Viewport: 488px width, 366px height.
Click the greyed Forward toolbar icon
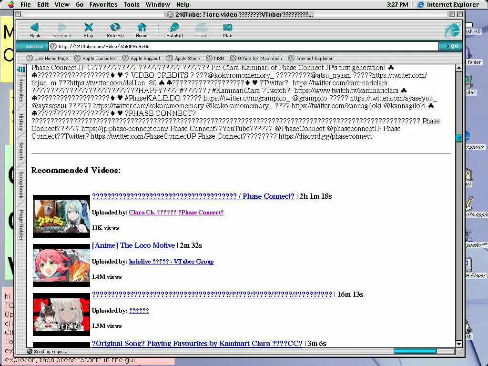point(61,30)
